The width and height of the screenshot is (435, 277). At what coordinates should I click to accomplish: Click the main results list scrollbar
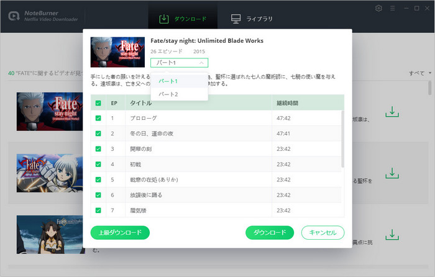pyautogui.click(x=430, y=88)
